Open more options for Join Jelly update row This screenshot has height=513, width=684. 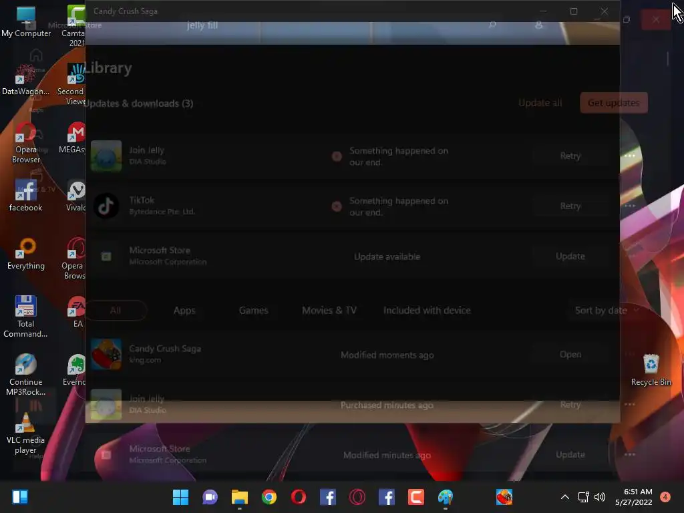coord(630,156)
